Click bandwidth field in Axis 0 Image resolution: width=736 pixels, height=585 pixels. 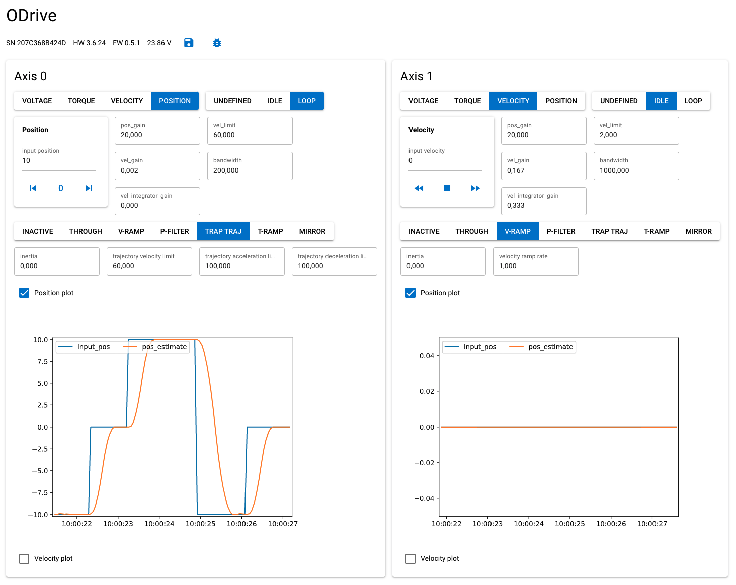click(x=250, y=166)
